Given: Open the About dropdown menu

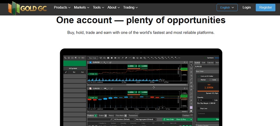Looking at the screenshot, I should point(113,7).
